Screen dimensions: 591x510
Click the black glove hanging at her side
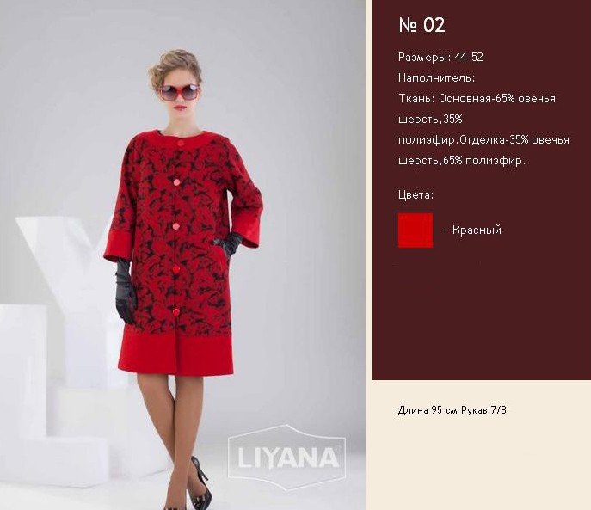[126, 292]
